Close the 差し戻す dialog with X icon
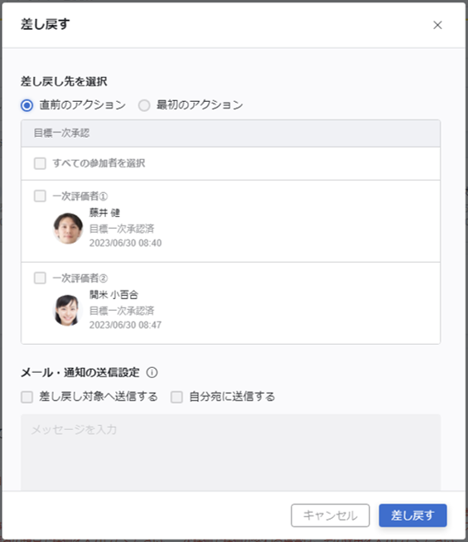468x542 pixels. (x=437, y=25)
